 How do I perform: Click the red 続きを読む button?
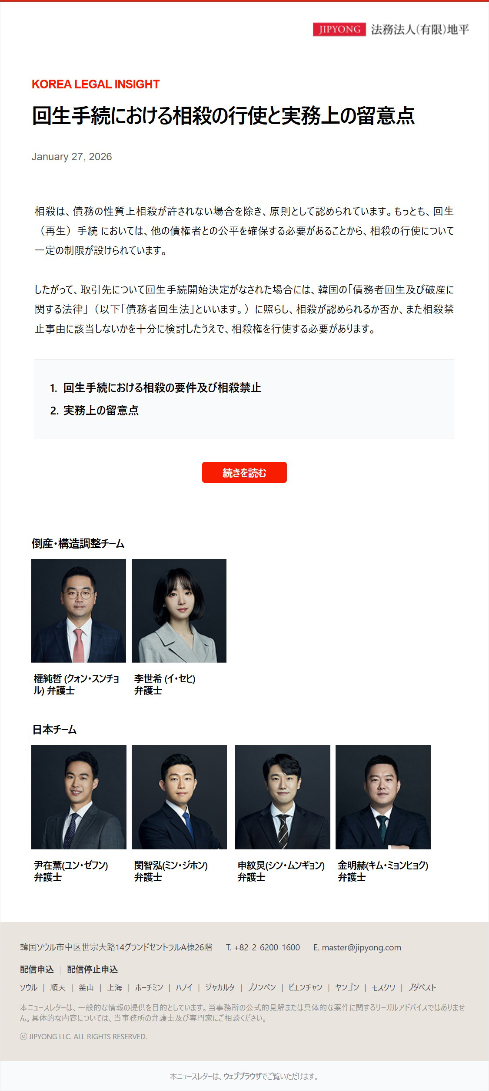(x=244, y=472)
